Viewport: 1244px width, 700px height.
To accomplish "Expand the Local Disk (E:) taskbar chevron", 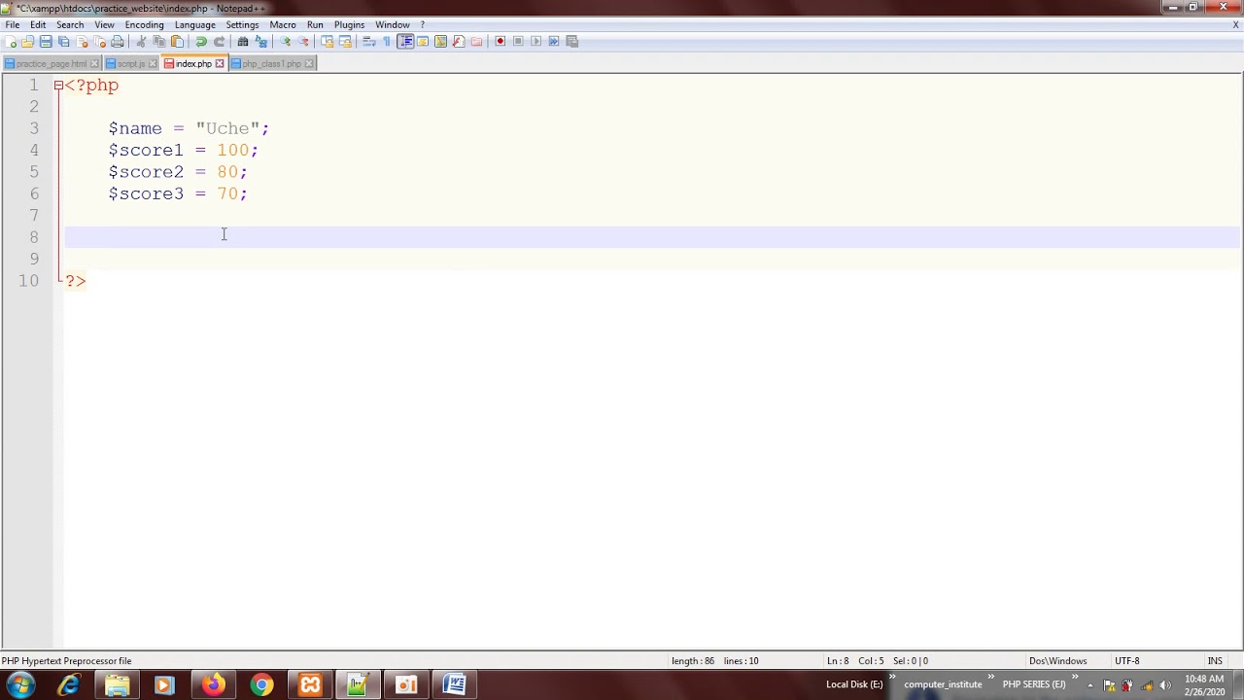I will point(892,677).
